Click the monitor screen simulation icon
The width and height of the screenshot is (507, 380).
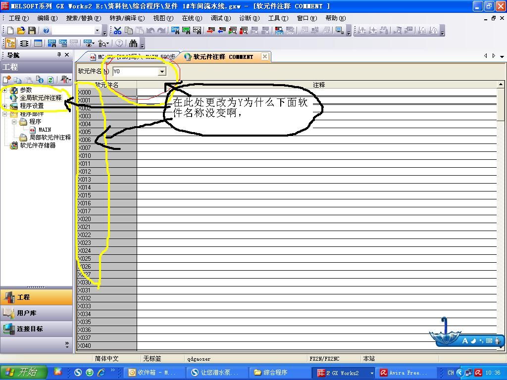point(339,30)
